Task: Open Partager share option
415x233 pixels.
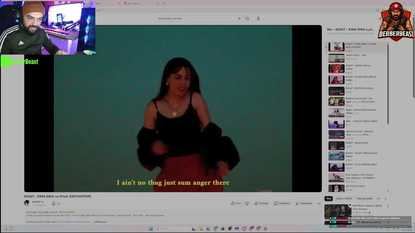Action: [261, 204]
